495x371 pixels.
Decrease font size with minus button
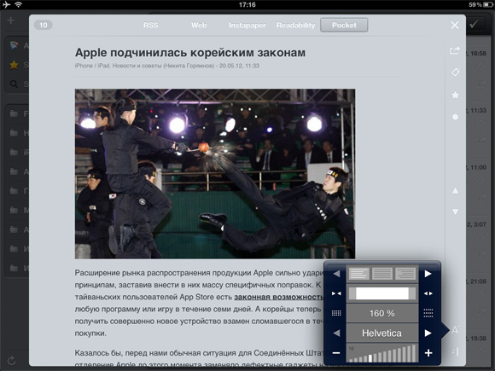(336, 353)
